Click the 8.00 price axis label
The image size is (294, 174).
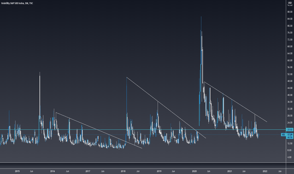(x=290, y=150)
